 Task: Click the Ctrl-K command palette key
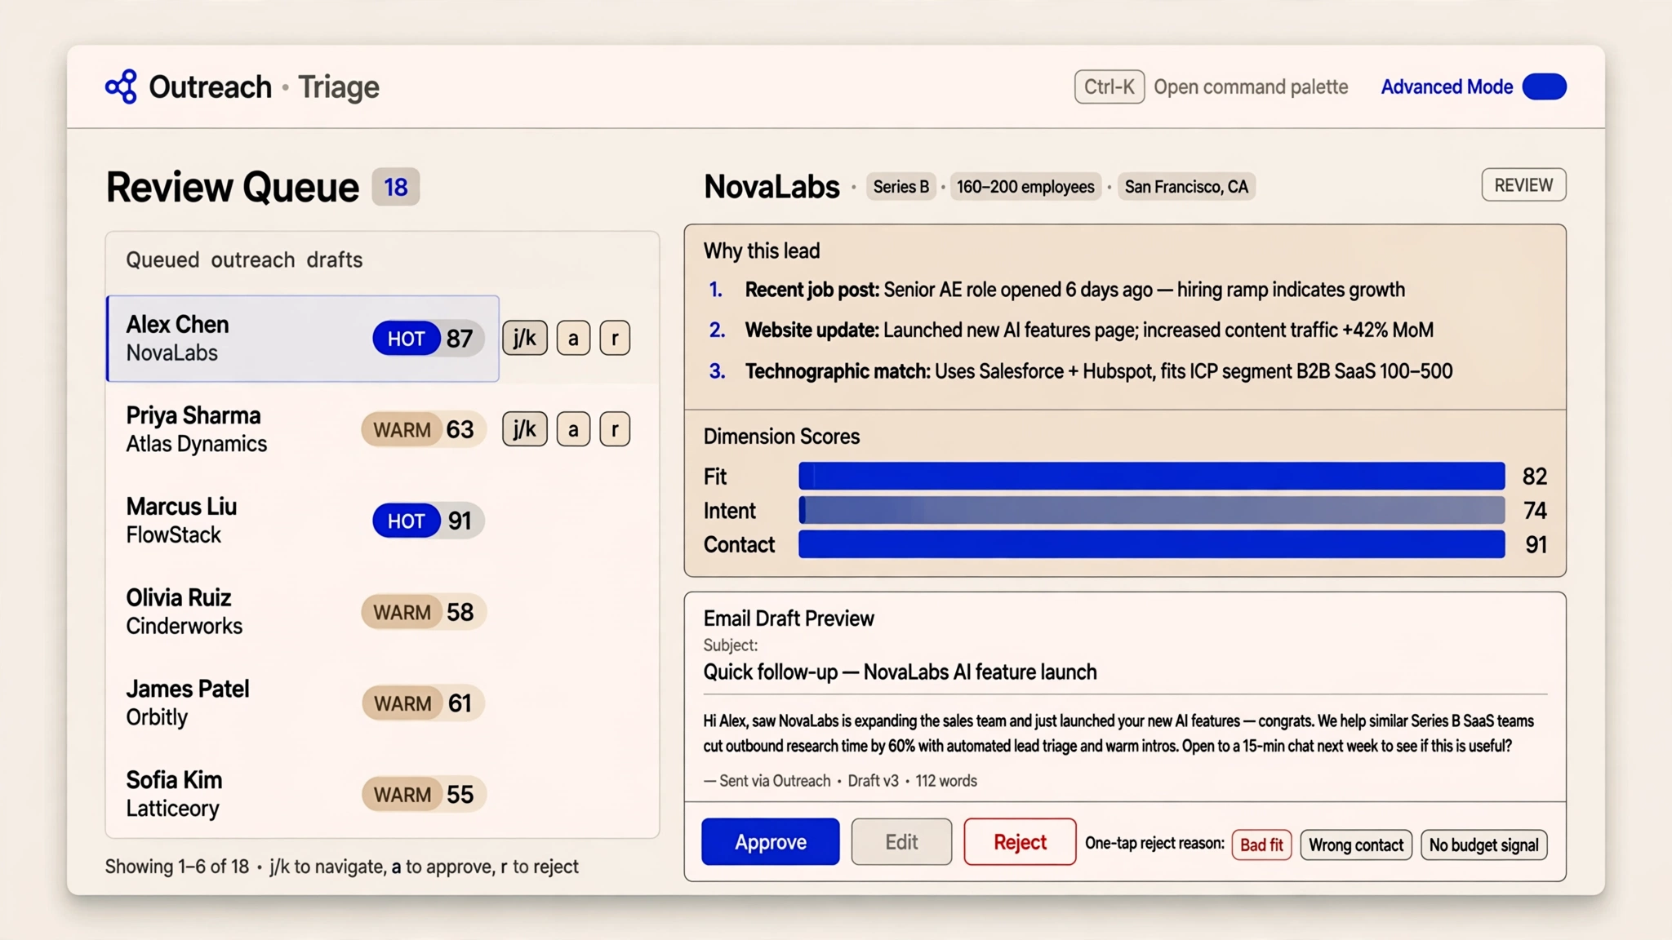(1109, 86)
